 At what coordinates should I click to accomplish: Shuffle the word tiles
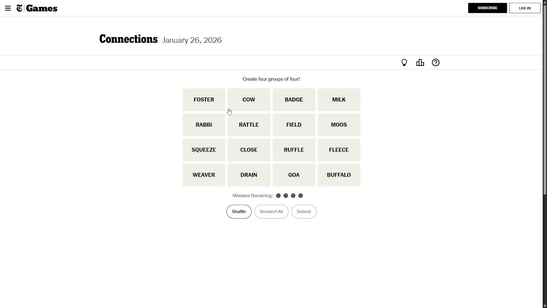click(239, 212)
